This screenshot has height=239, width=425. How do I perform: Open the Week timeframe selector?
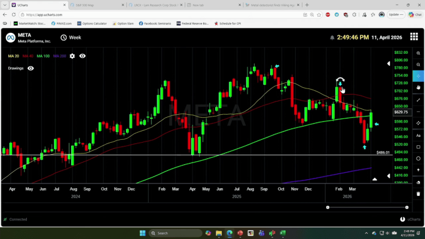point(71,37)
